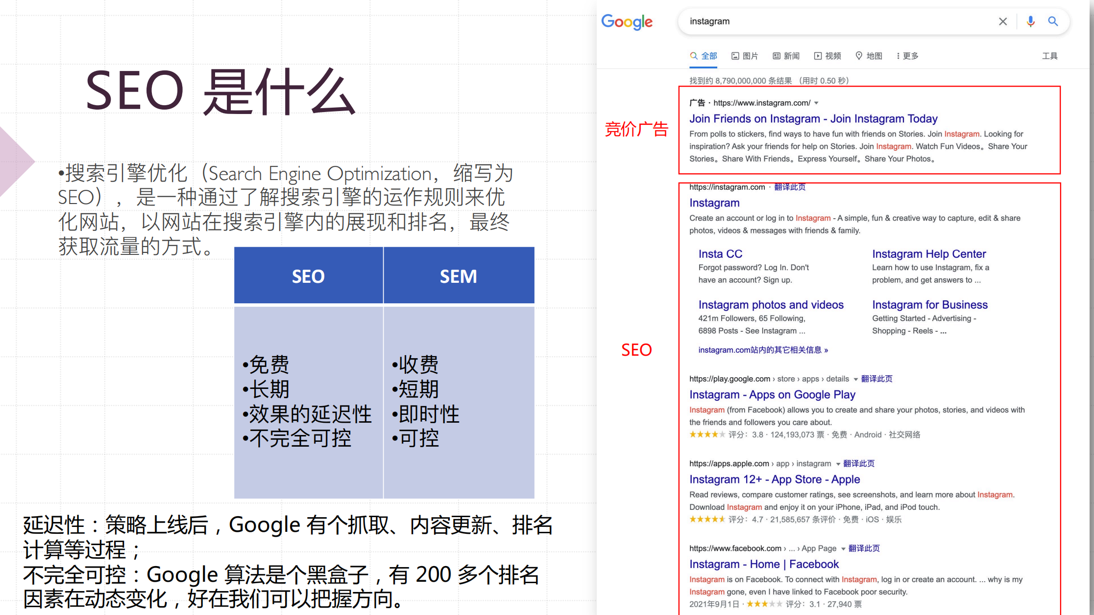Submit search with the magnifier icon
1094x615 pixels.
tap(1053, 22)
